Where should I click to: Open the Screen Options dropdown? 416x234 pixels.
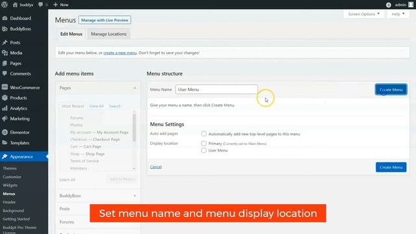click(x=364, y=14)
